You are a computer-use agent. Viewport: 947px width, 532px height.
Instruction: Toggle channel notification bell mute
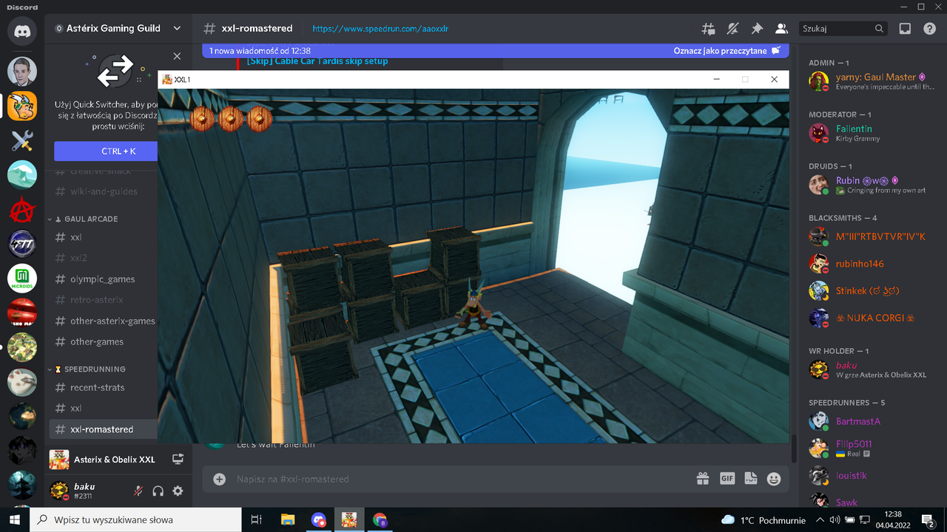click(x=732, y=29)
